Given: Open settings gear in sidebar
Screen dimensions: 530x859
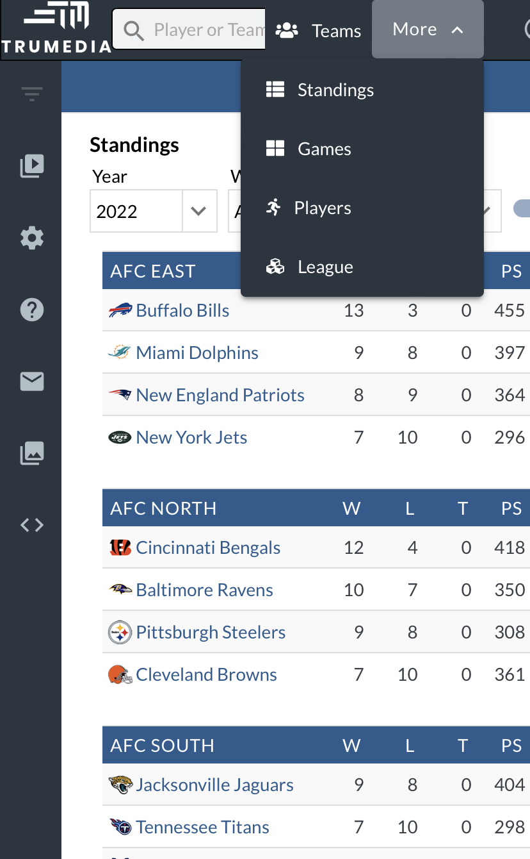Looking at the screenshot, I should [x=32, y=238].
